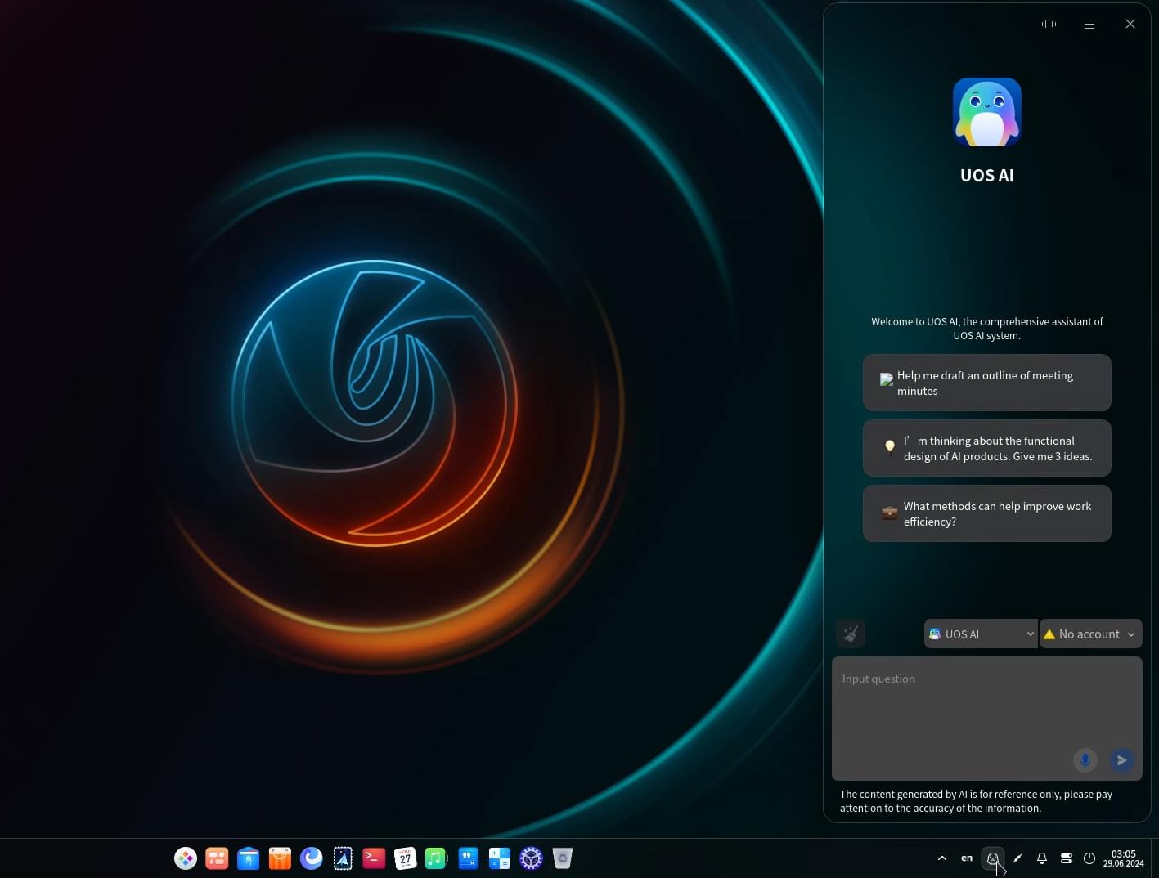Send the question with the arrow button
Screen dimensions: 1159x878
click(1122, 760)
